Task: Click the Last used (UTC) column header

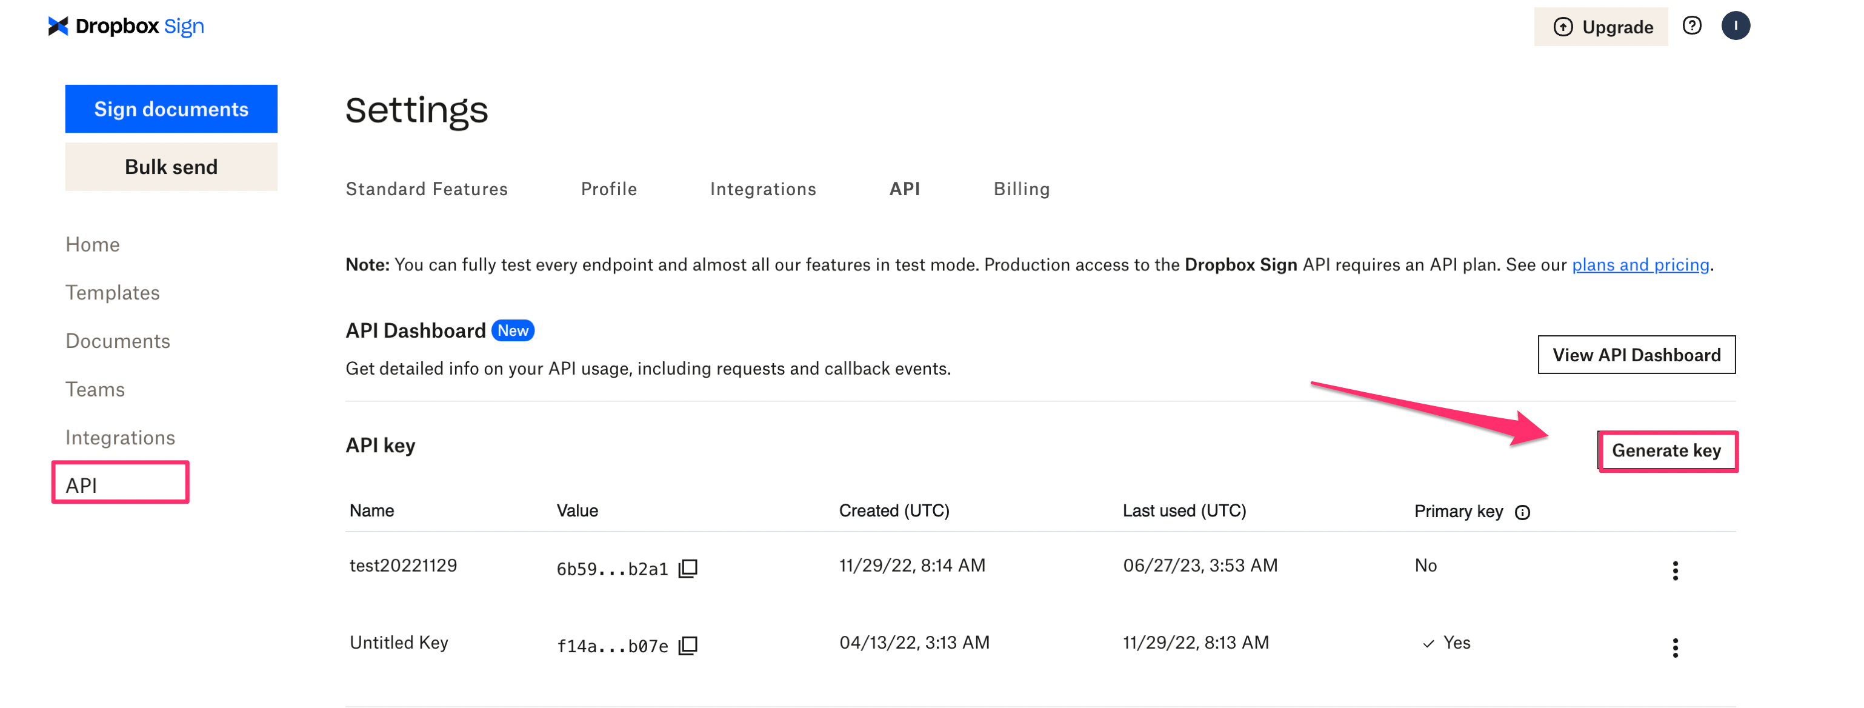Action: tap(1185, 511)
